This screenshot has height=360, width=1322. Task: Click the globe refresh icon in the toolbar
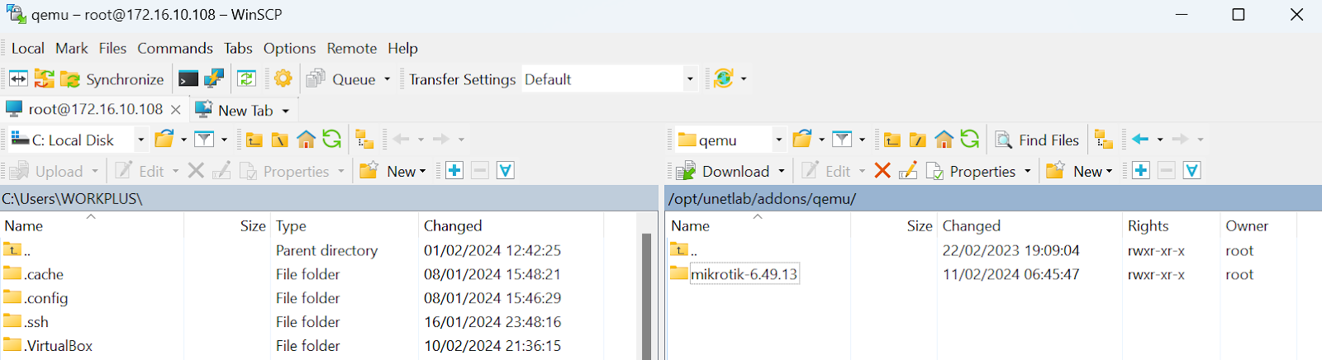pyautogui.click(x=724, y=79)
